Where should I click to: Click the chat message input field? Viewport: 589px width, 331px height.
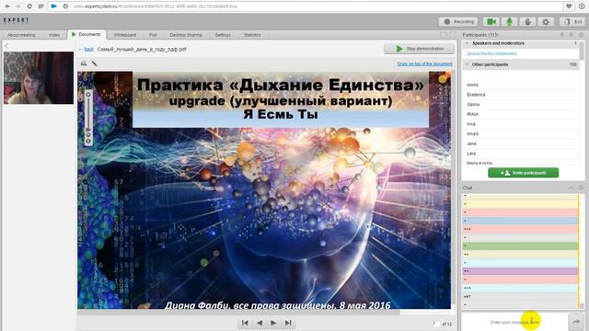(514, 322)
